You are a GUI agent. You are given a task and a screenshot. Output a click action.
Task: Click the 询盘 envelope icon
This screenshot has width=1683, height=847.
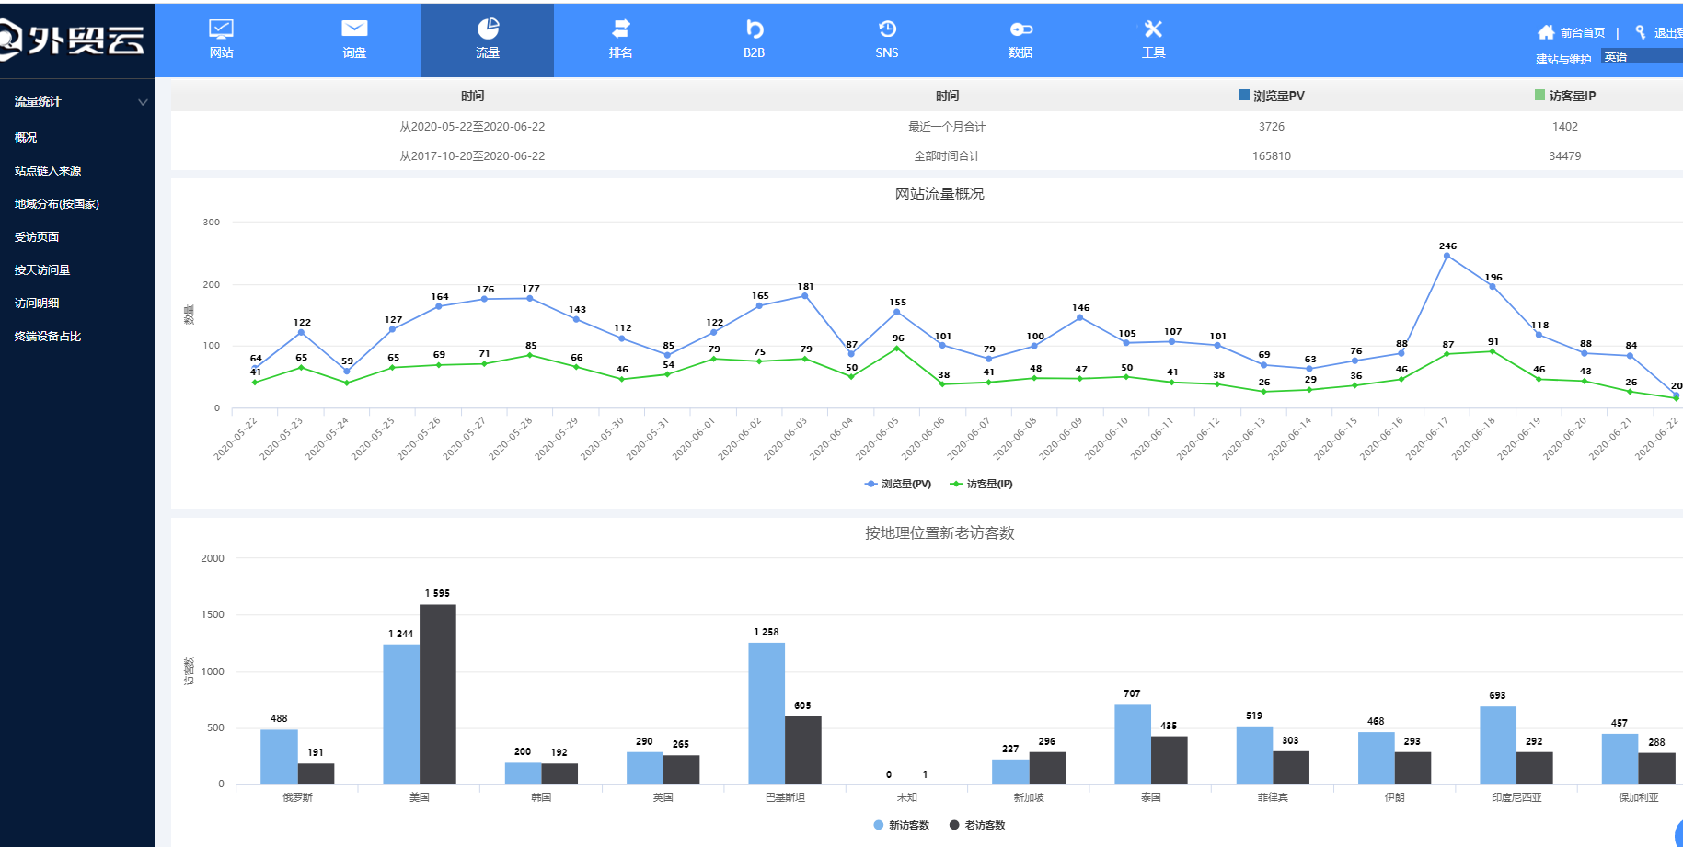pyautogui.click(x=354, y=29)
